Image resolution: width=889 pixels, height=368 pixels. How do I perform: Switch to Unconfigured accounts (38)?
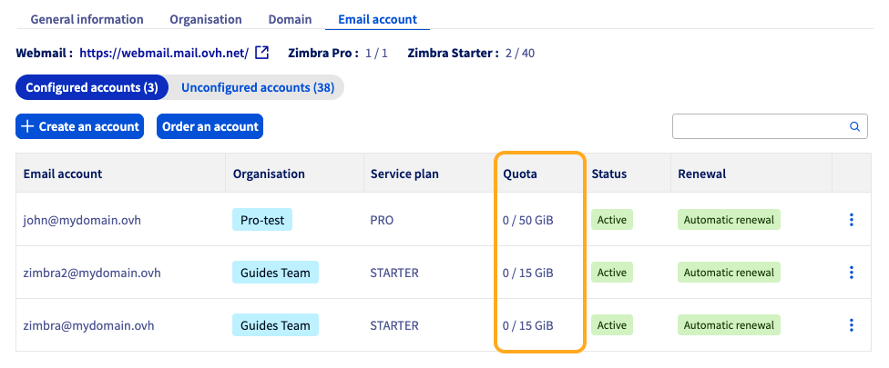tap(258, 88)
